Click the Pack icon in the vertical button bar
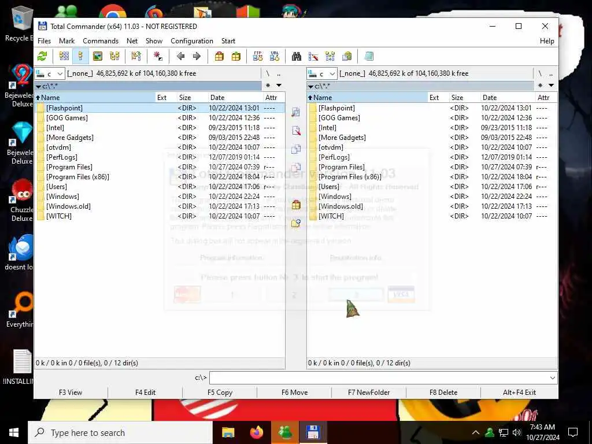 (296, 204)
